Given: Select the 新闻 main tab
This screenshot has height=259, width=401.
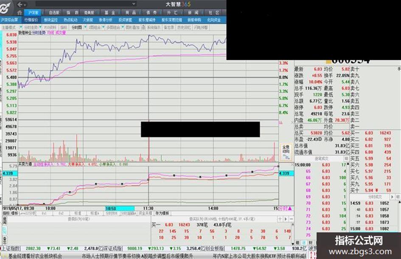Looking at the screenshot, I should coord(193,12).
